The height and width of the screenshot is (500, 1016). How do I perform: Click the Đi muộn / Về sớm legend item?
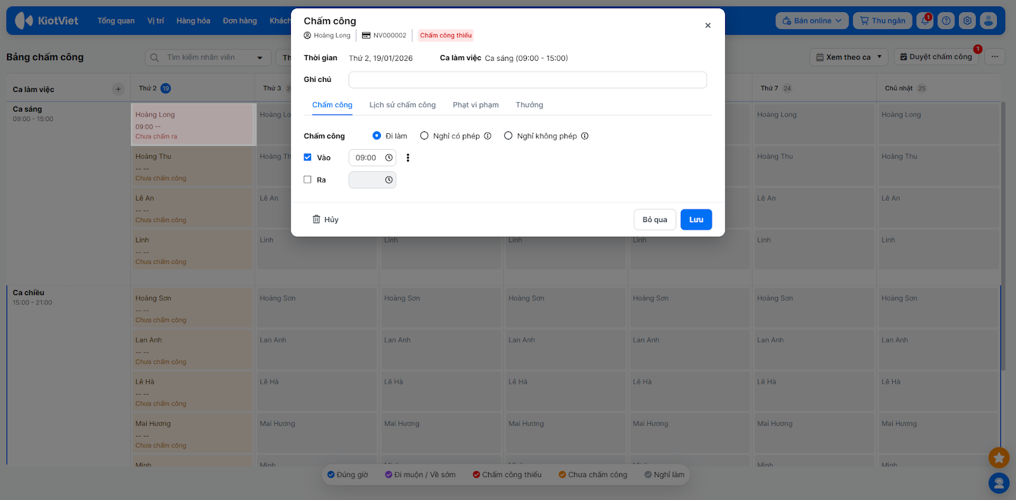coord(420,475)
